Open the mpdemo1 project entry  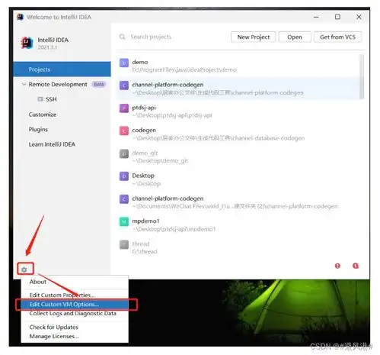(238, 225)
